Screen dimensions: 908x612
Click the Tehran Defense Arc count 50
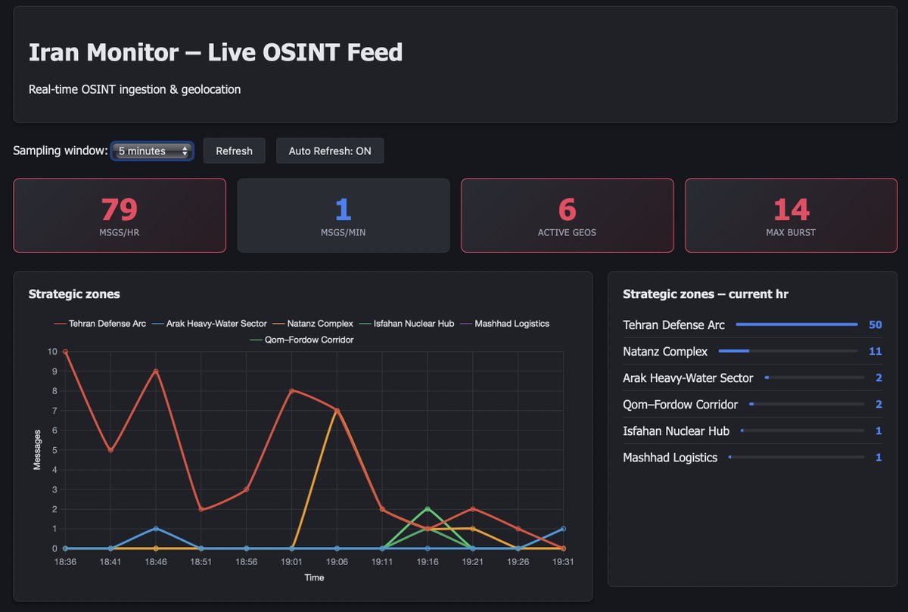point(875,325)
